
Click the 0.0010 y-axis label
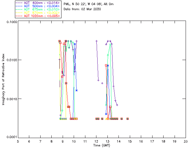click(12, 99)
